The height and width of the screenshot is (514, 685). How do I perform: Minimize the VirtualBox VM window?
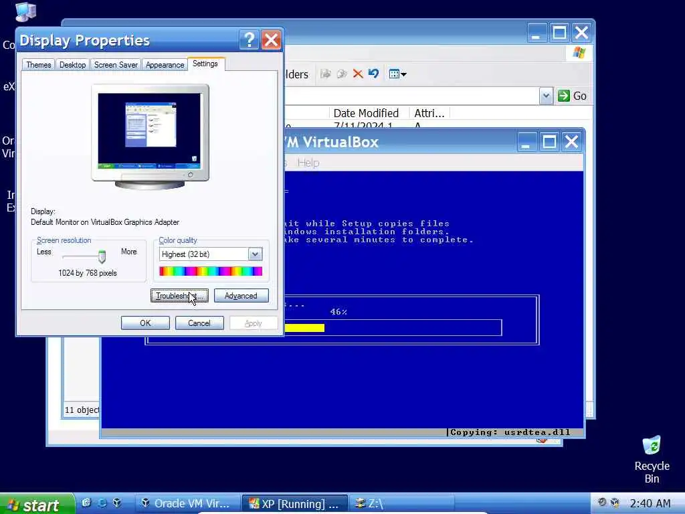click(x=526, y=142)
